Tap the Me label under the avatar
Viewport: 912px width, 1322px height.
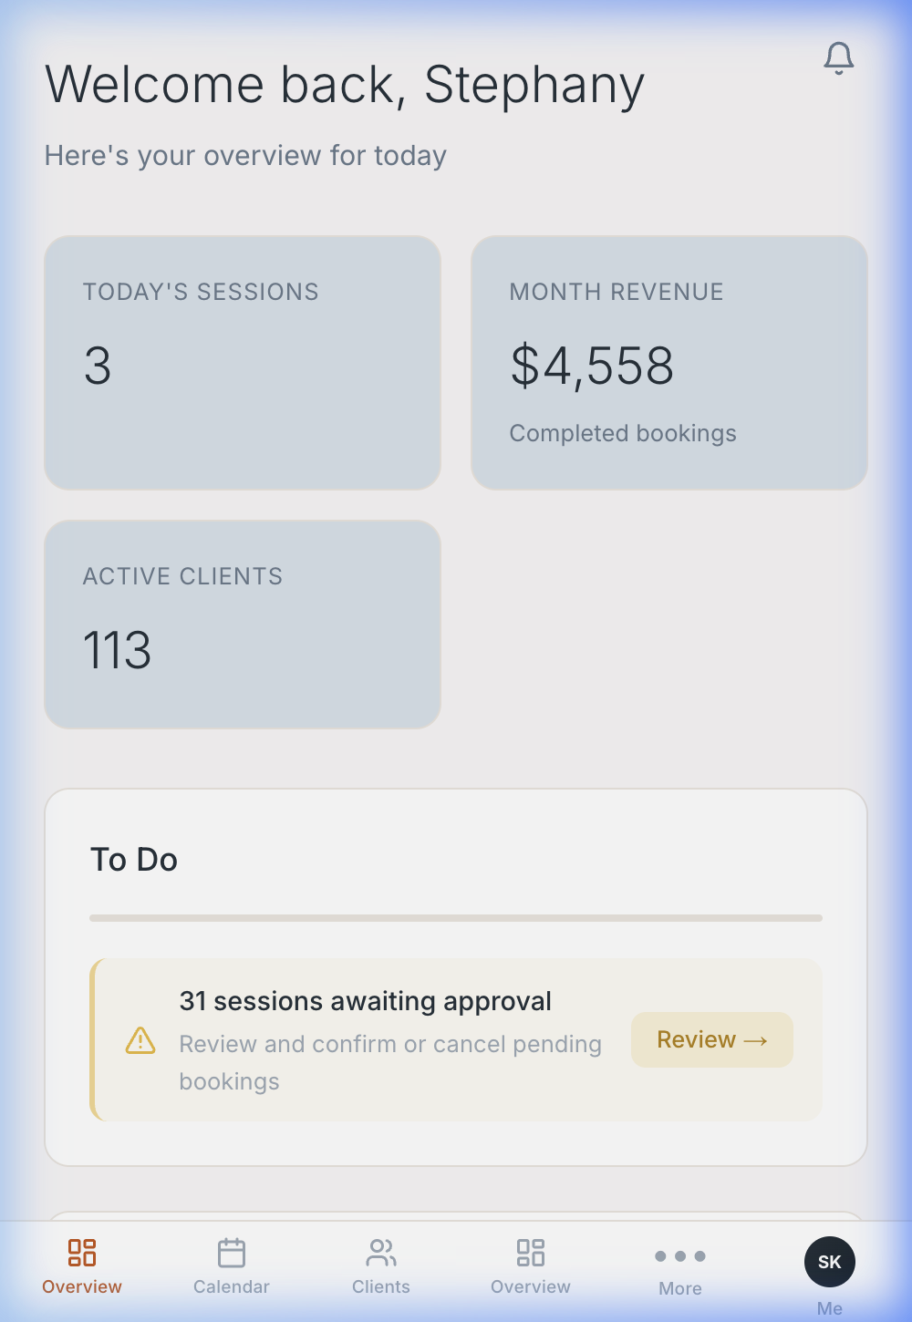(x=829, y=1308)
